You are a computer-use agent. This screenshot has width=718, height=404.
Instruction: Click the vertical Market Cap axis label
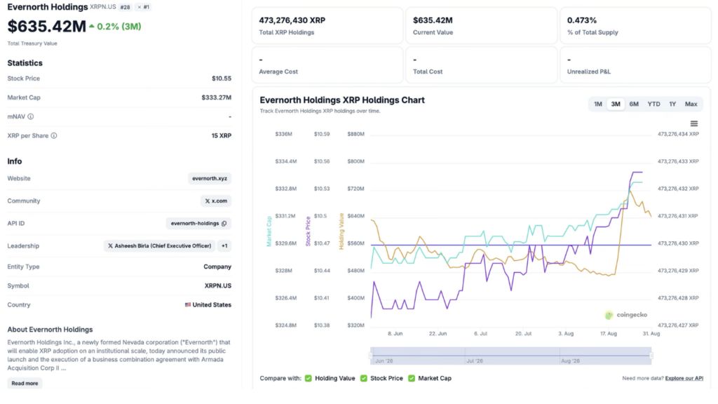click(x=269, y=231)
